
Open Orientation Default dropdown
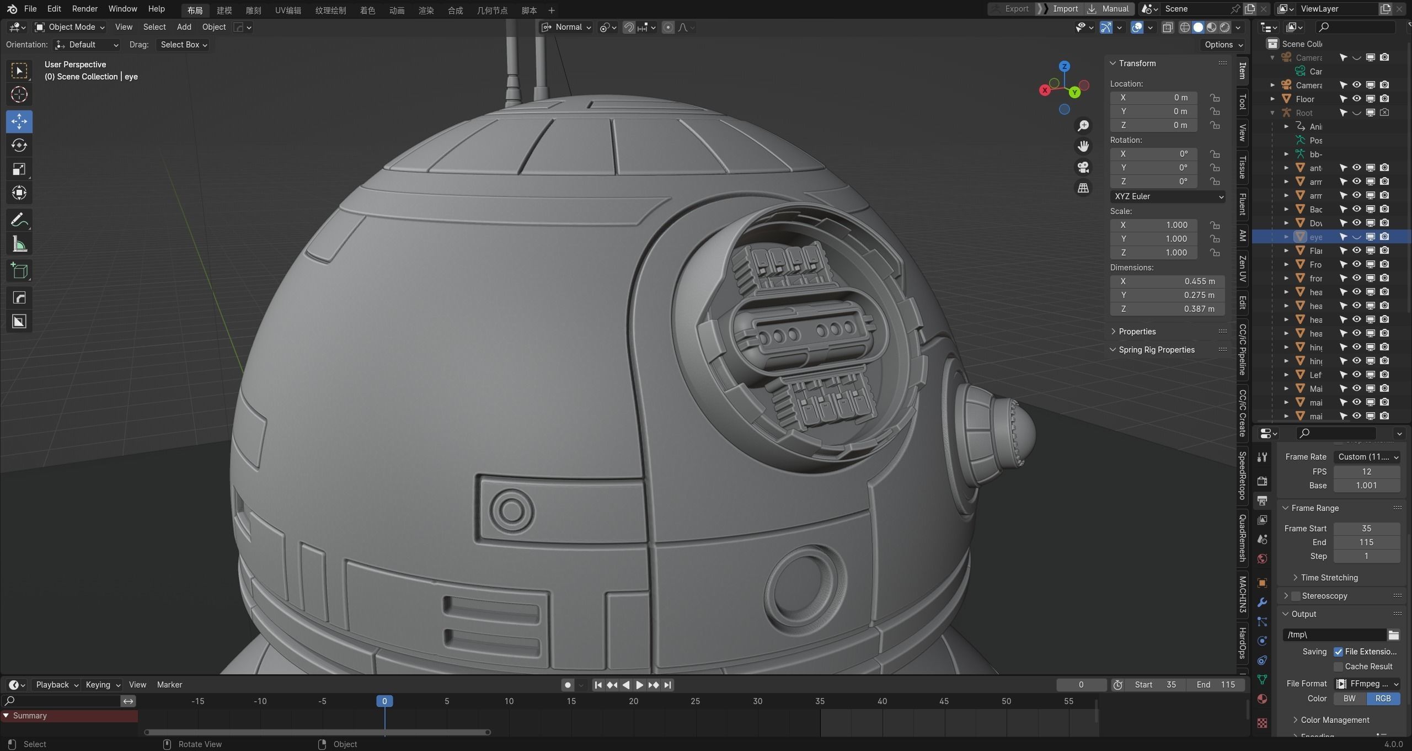click(87, 45)
